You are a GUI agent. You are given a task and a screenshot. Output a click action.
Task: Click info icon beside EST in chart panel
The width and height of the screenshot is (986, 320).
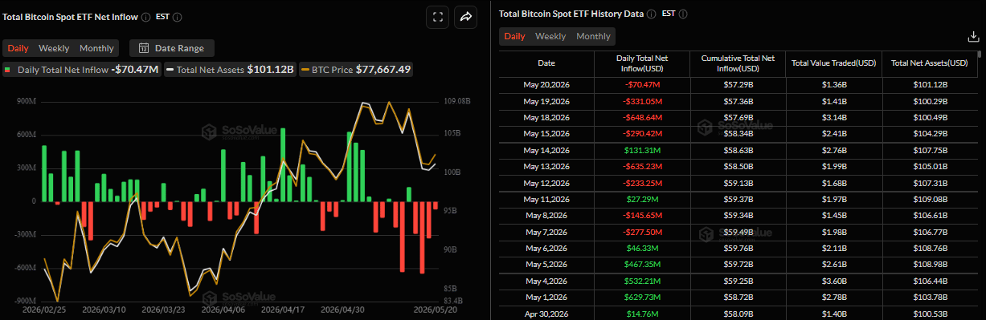tap(177, 17)
